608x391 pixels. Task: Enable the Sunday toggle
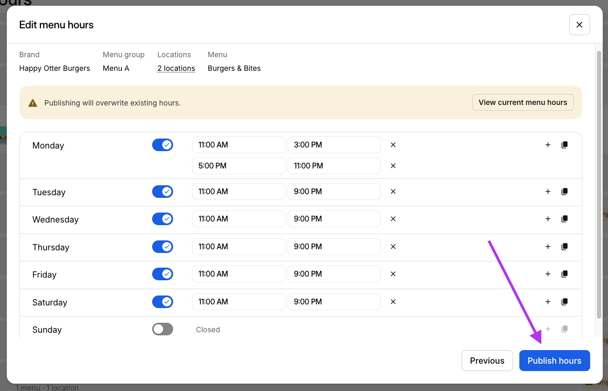pyautogui.click(x=163, y=329)
